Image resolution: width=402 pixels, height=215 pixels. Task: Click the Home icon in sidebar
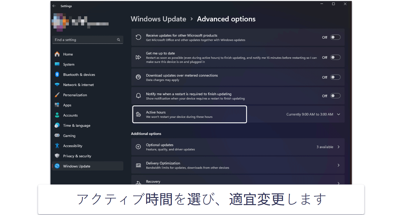[57, 54]
